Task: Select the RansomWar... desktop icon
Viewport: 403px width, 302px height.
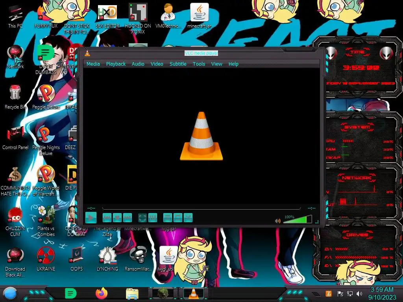Action: click(138, 260)
